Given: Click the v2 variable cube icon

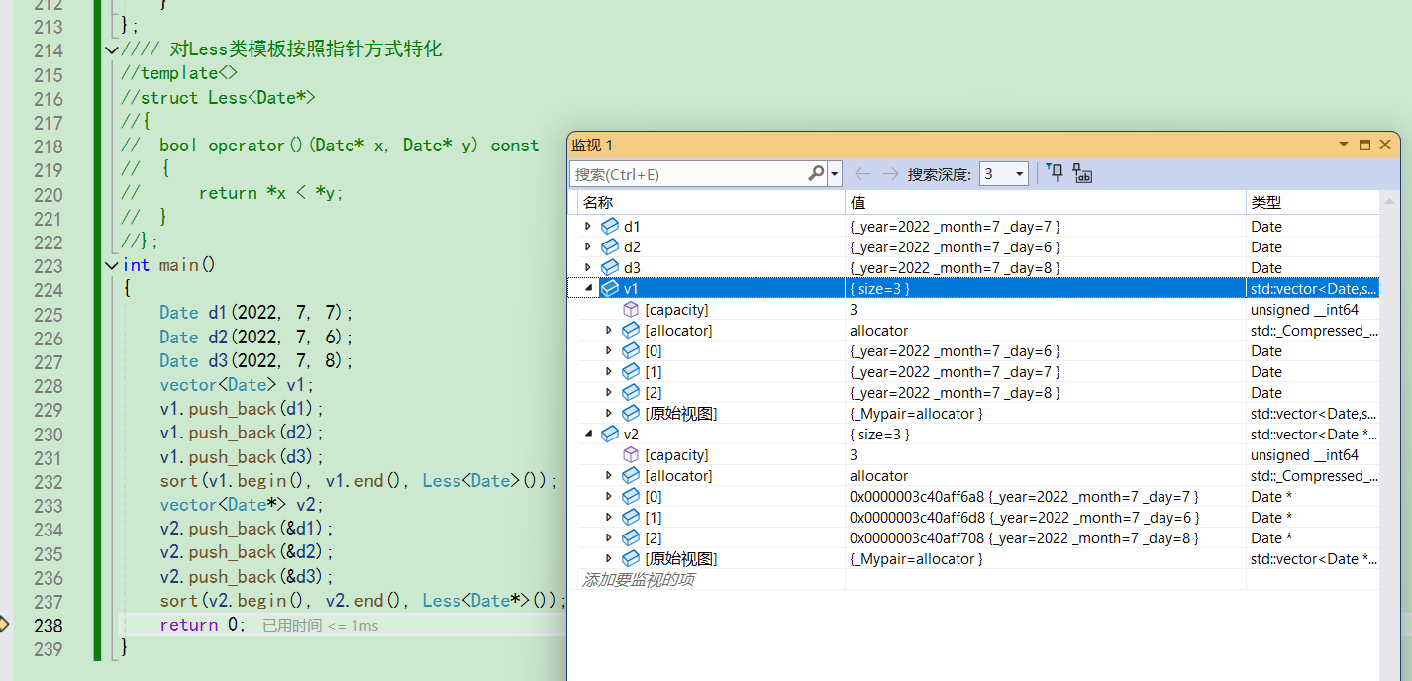Looking at the screenshot, I should [x=610, y=434].
